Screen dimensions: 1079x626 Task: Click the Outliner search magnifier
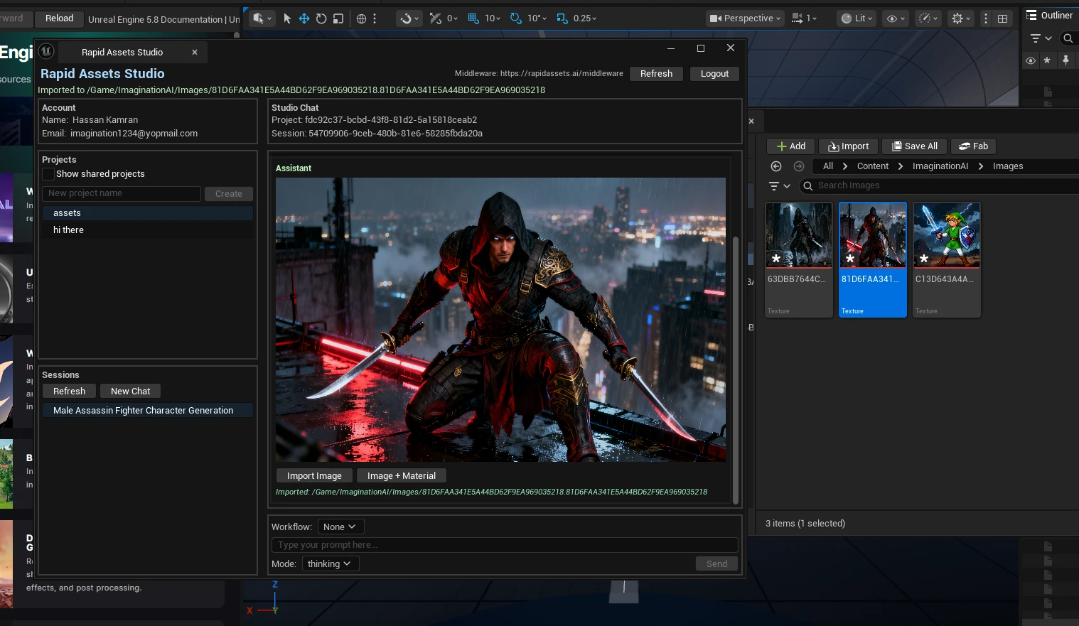pos(1068,38)
